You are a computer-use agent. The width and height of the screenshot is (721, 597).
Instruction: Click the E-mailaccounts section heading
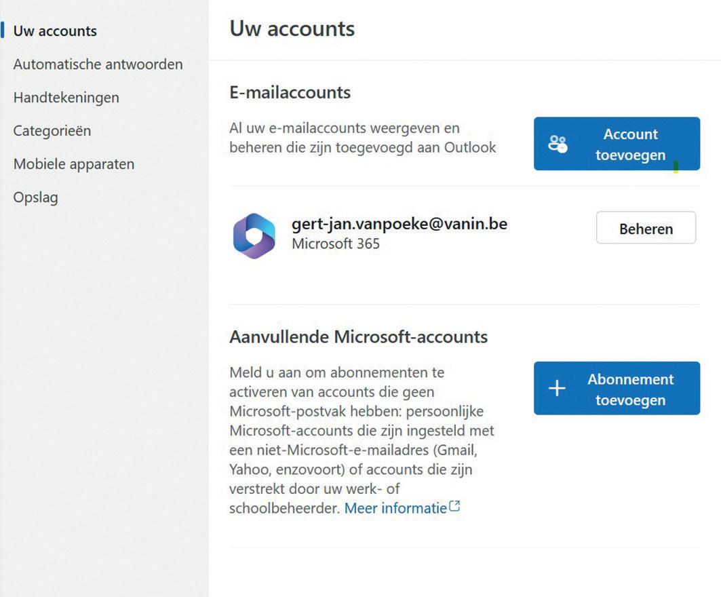click(290, 93)
